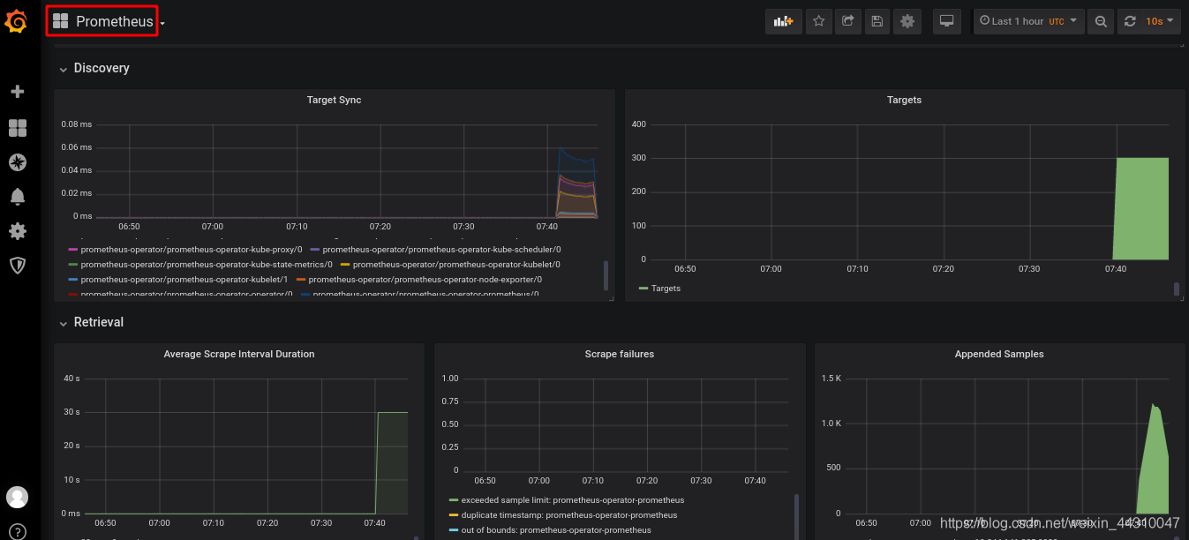Open the Target Sync panel title menu
The image size is (1189, 540).
point(334,100)
